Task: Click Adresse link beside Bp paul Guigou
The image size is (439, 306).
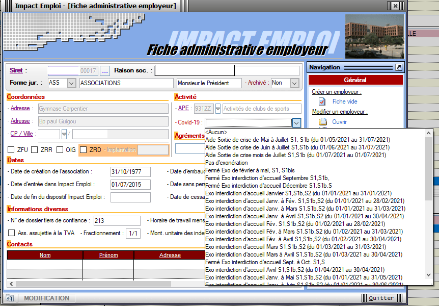Action: point(20,121)
